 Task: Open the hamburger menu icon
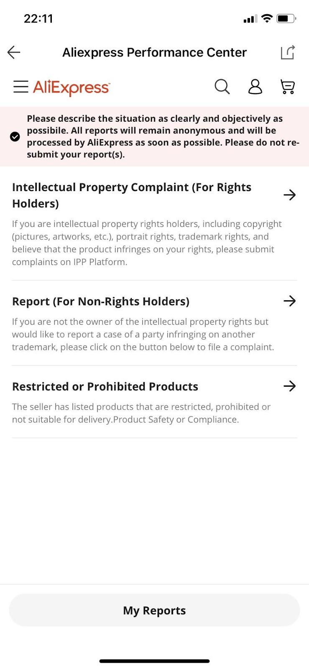[20, 87]
